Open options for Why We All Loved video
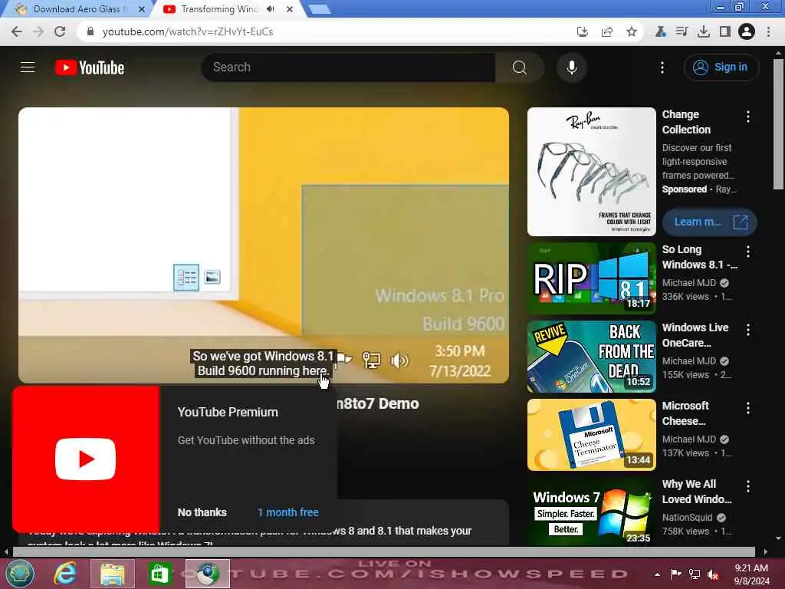This screenshot has height=589, width=785. 748,485
